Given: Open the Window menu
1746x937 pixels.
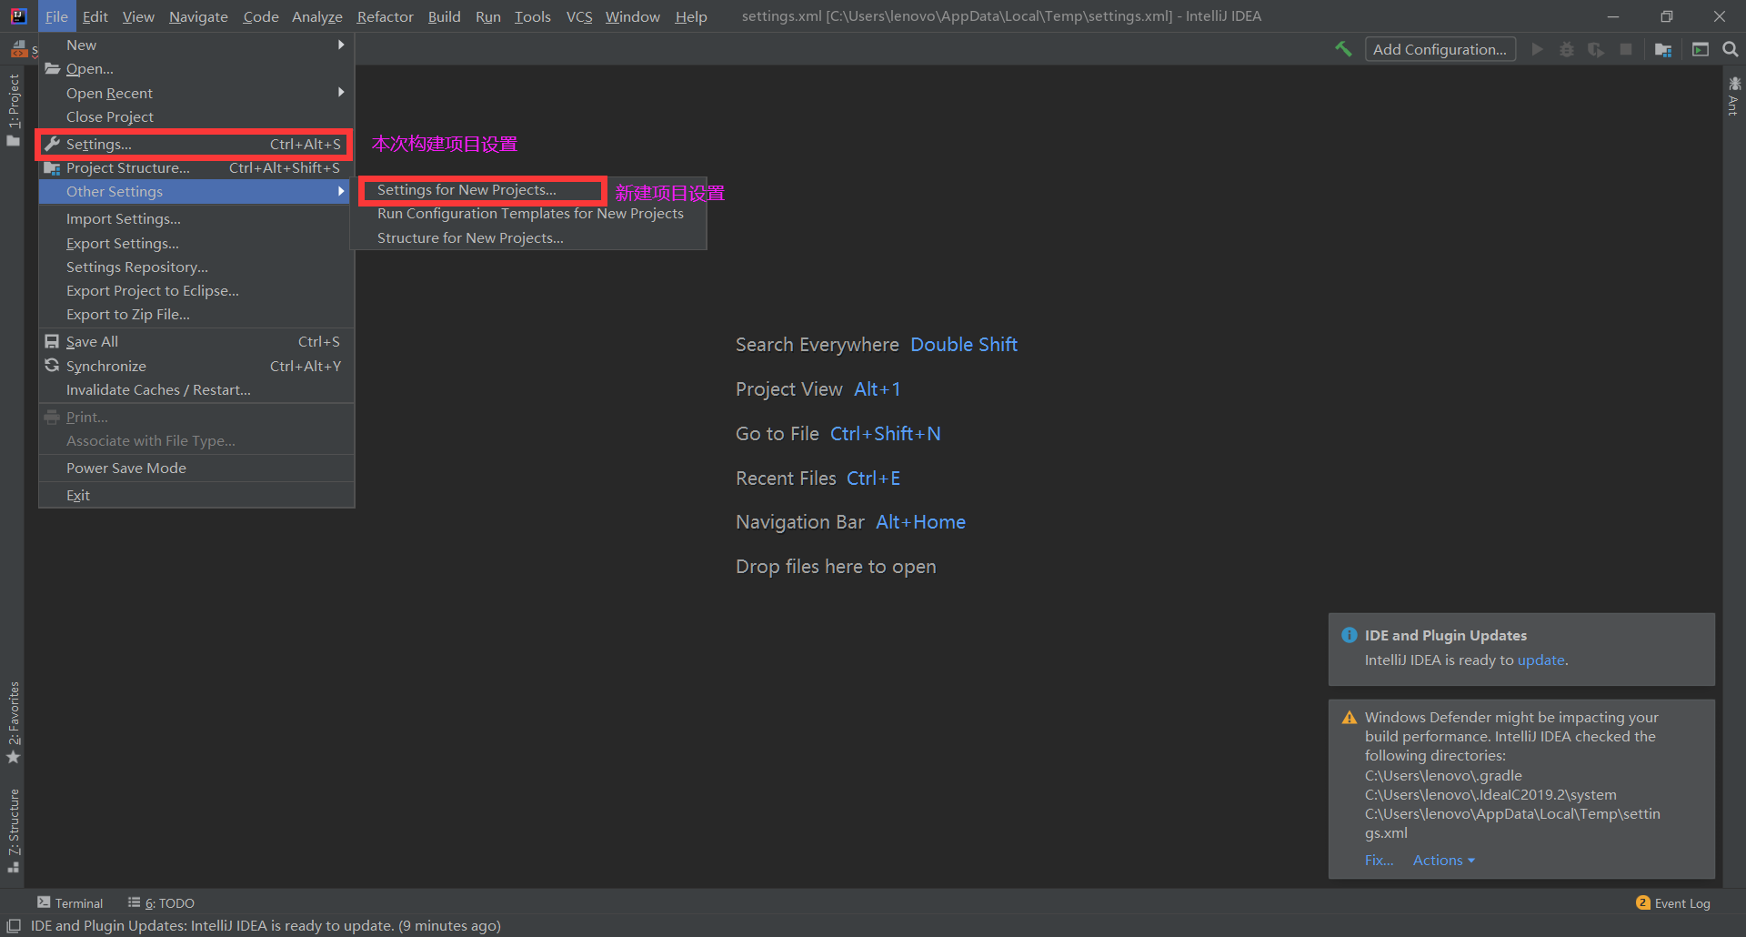Looking at the screenshot, I should [633, 16].
